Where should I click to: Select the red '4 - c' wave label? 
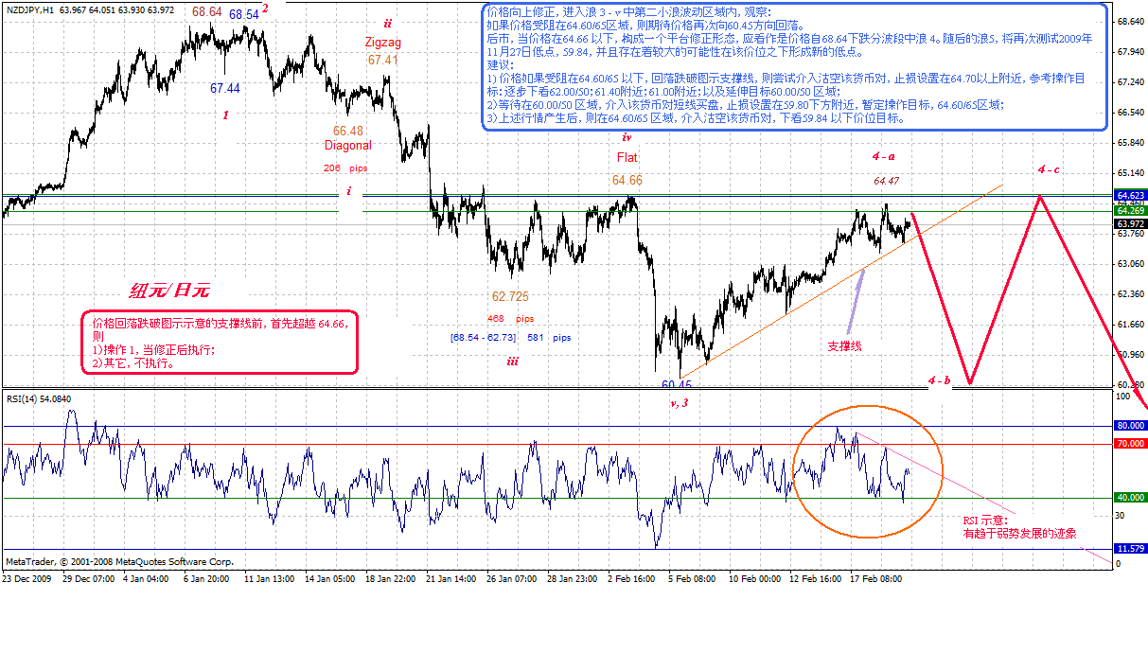[1048, 169]
